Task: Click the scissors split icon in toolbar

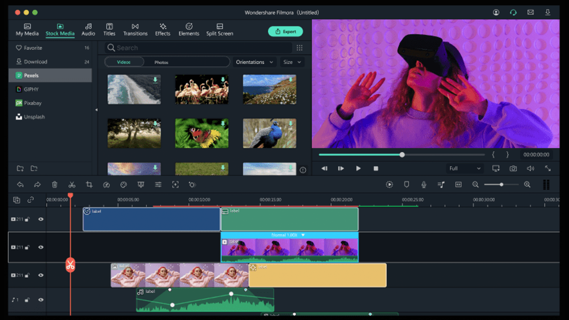Action: coord(72,185)
